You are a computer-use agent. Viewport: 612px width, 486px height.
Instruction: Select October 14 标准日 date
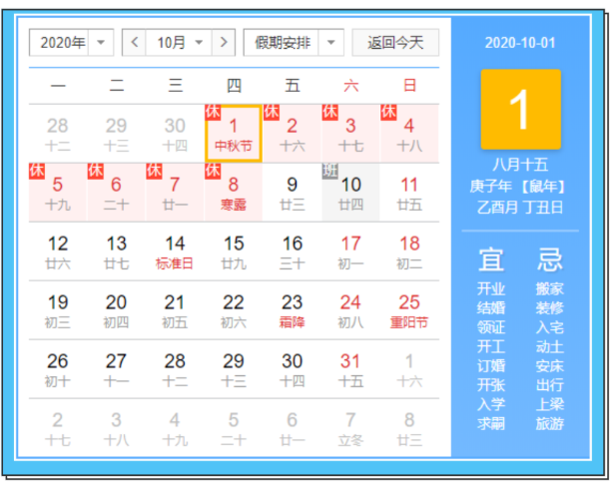click(175, 251)
